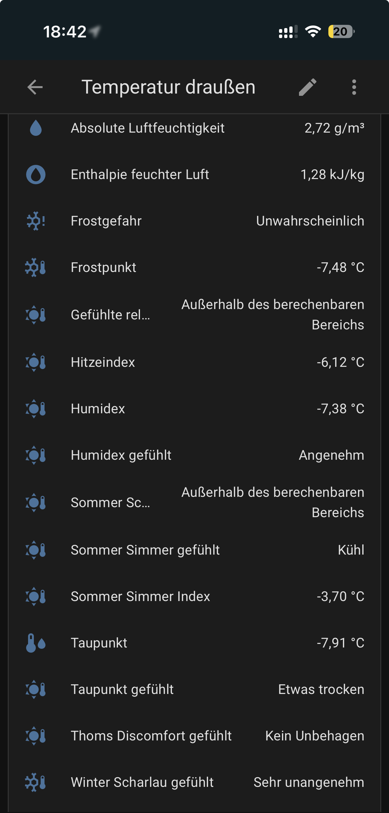
Task: Tap the Unwahrscheinlich value for Frostgefahr
Action: pos(310,221)
